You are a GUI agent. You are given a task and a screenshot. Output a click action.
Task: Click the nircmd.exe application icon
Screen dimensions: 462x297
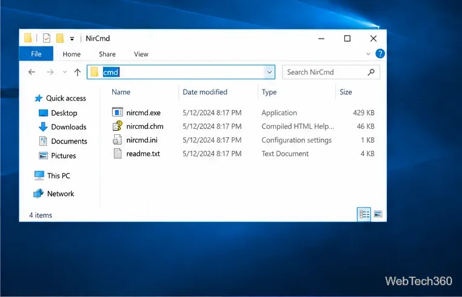point(117,113)
